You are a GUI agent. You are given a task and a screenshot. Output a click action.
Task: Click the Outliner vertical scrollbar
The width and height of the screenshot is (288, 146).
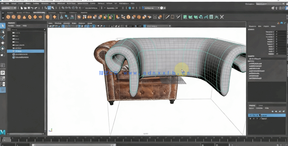45,82
